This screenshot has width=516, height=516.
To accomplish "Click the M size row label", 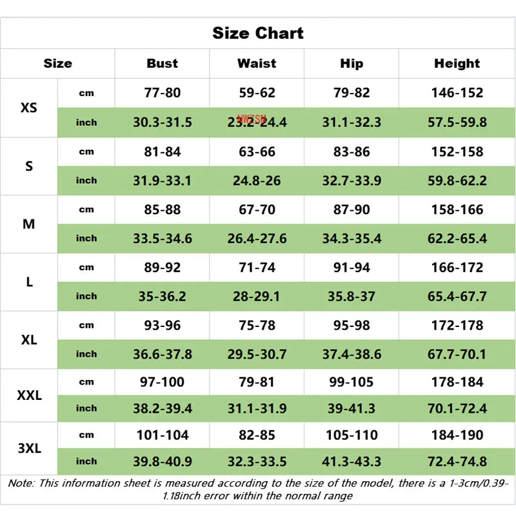I will [29, 224].
